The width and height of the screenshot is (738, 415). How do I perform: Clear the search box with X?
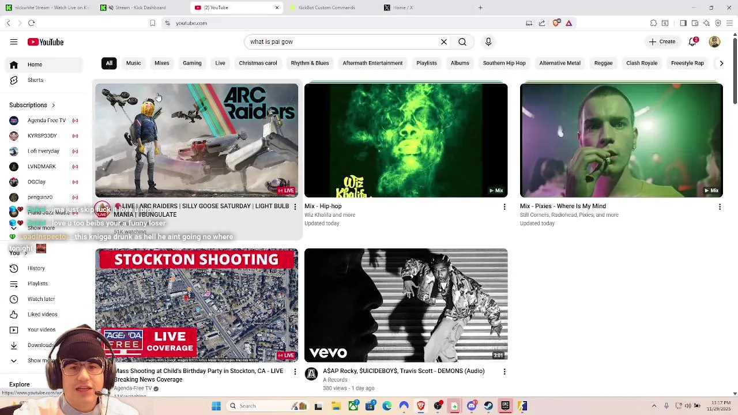coord(444,42)
